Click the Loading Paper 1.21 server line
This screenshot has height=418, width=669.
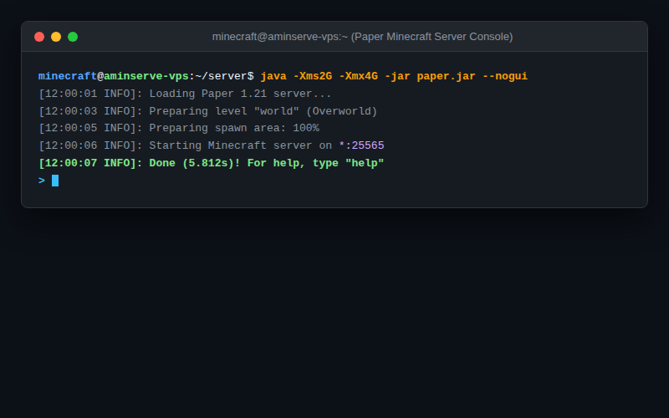click(185, 94)
